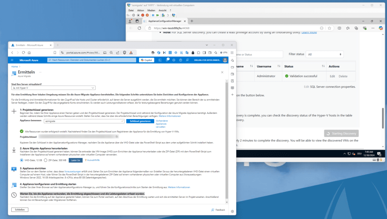The height and width of the screenshot is (219, 387).
Task: Sort table by Status column
Action: (323, 66)
